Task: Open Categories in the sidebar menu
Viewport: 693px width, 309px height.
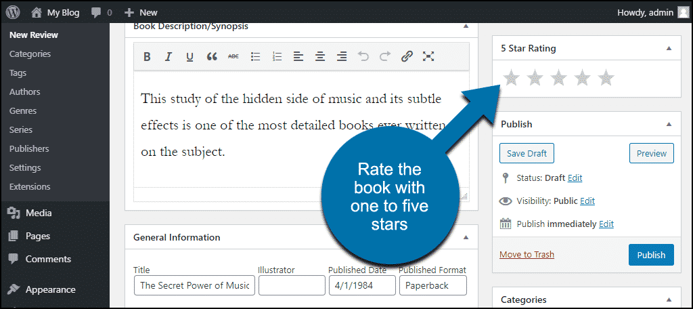Action: [x=30, y=54]
